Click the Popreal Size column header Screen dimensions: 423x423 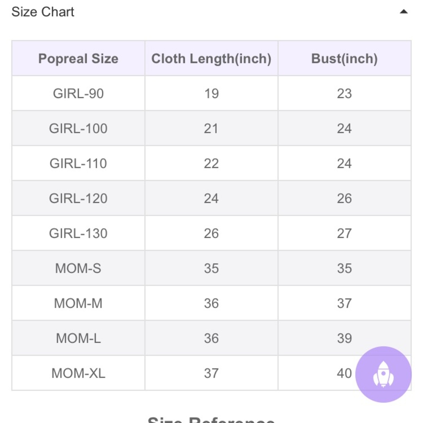coord(78,58)
